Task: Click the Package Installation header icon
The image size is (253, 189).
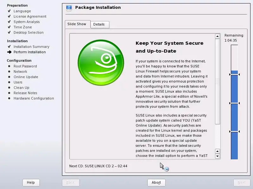Action: [x=69, y=8]
